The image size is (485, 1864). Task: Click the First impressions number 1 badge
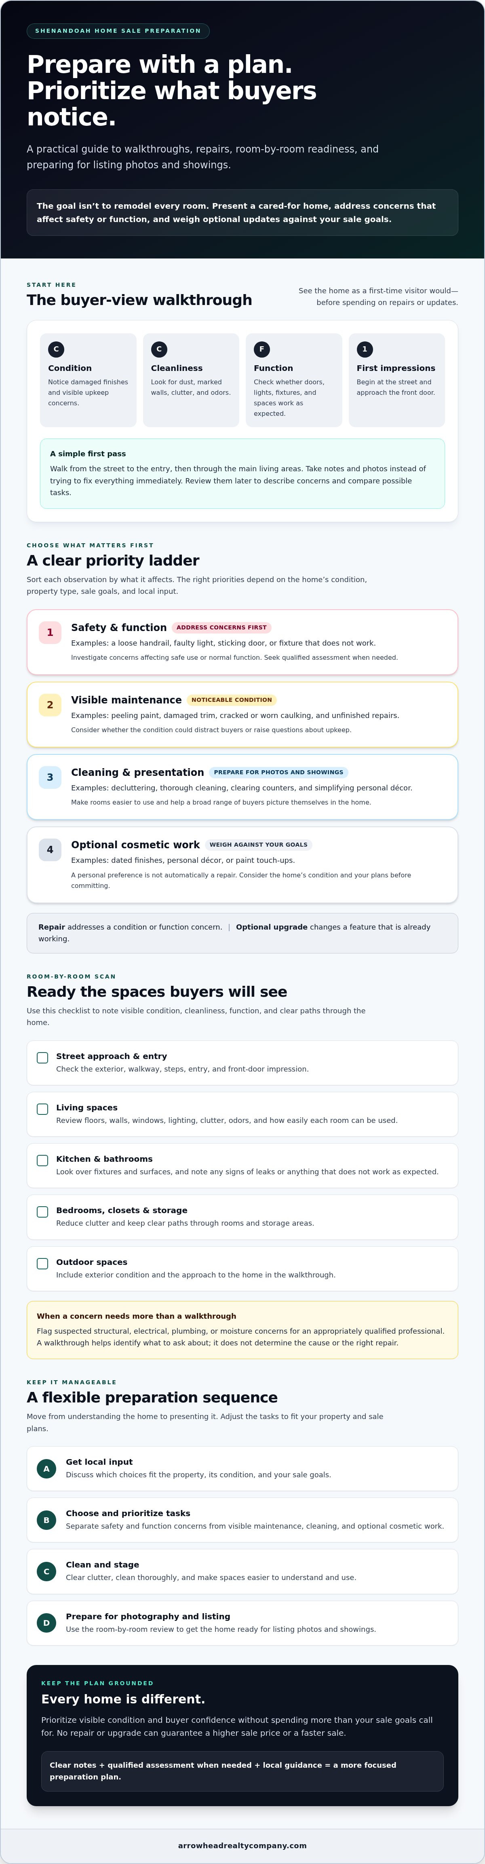pyautogui.click(x=364, y=349)
